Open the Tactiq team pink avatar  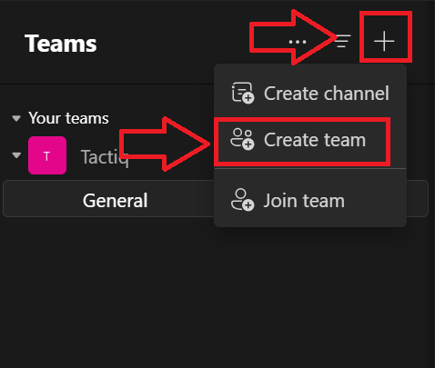[47, 155]
